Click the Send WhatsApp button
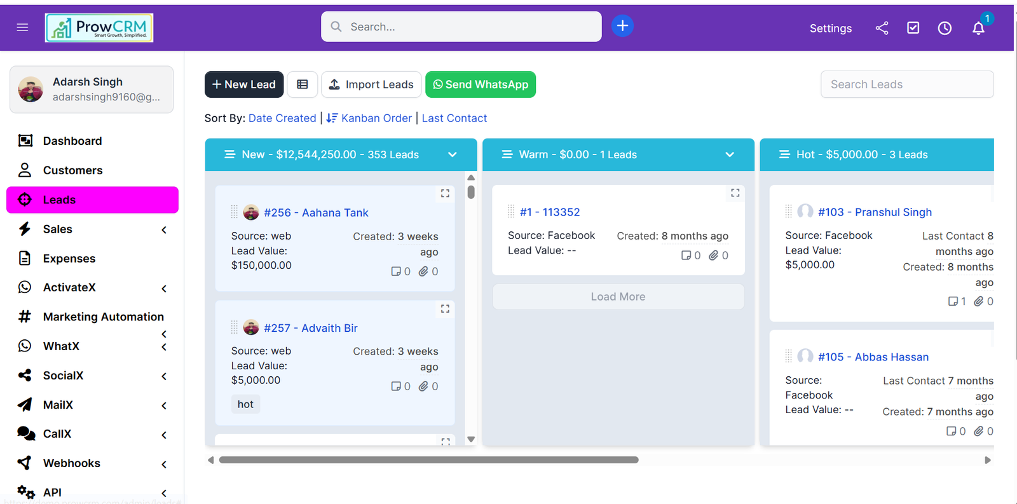Viewport: 1017px width, 504px height. [x=481, y=85]
